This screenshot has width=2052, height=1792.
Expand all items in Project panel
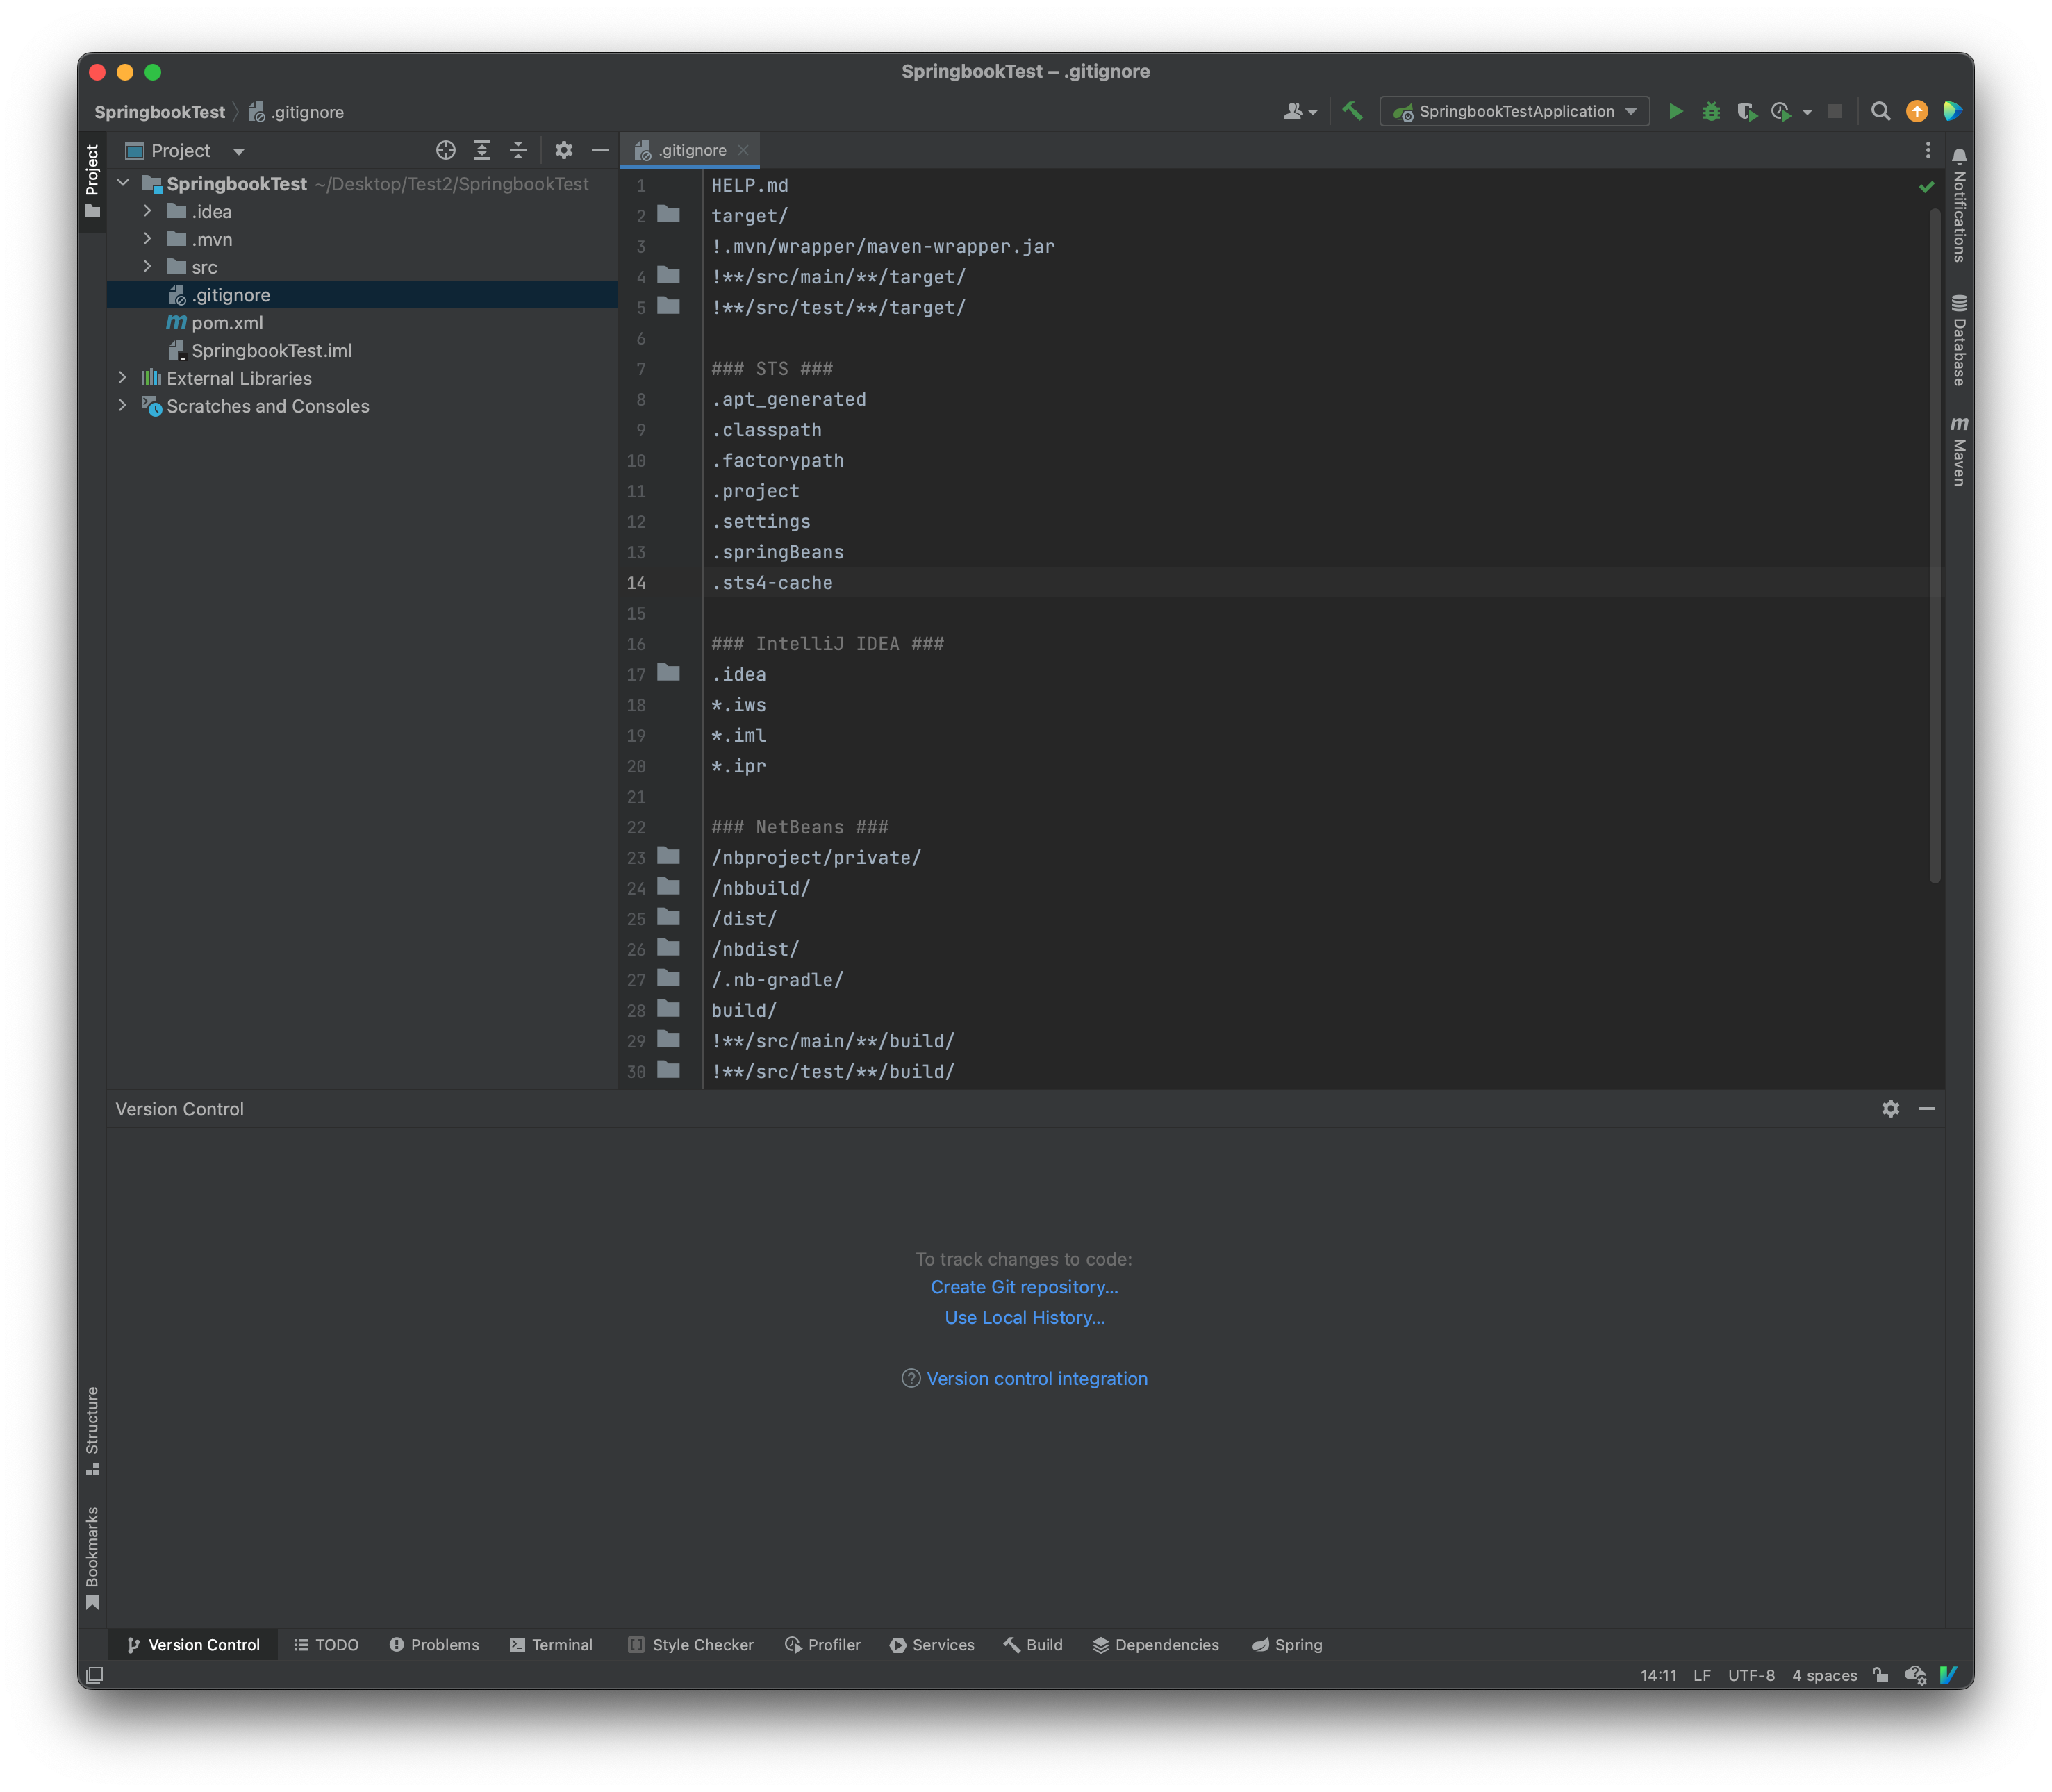click(482, 150)
